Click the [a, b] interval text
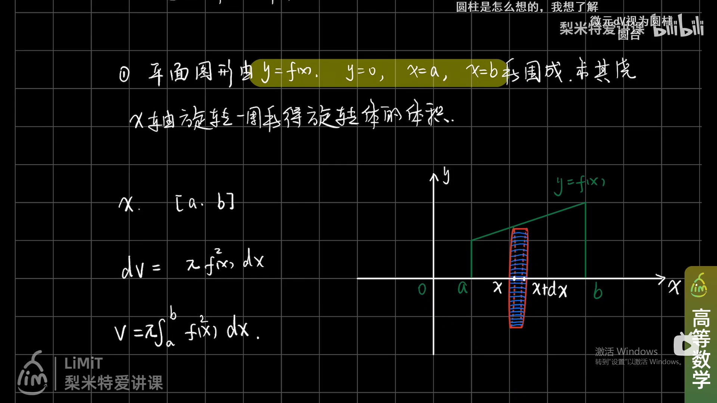 pyautogui.click(x=205, y=203)
